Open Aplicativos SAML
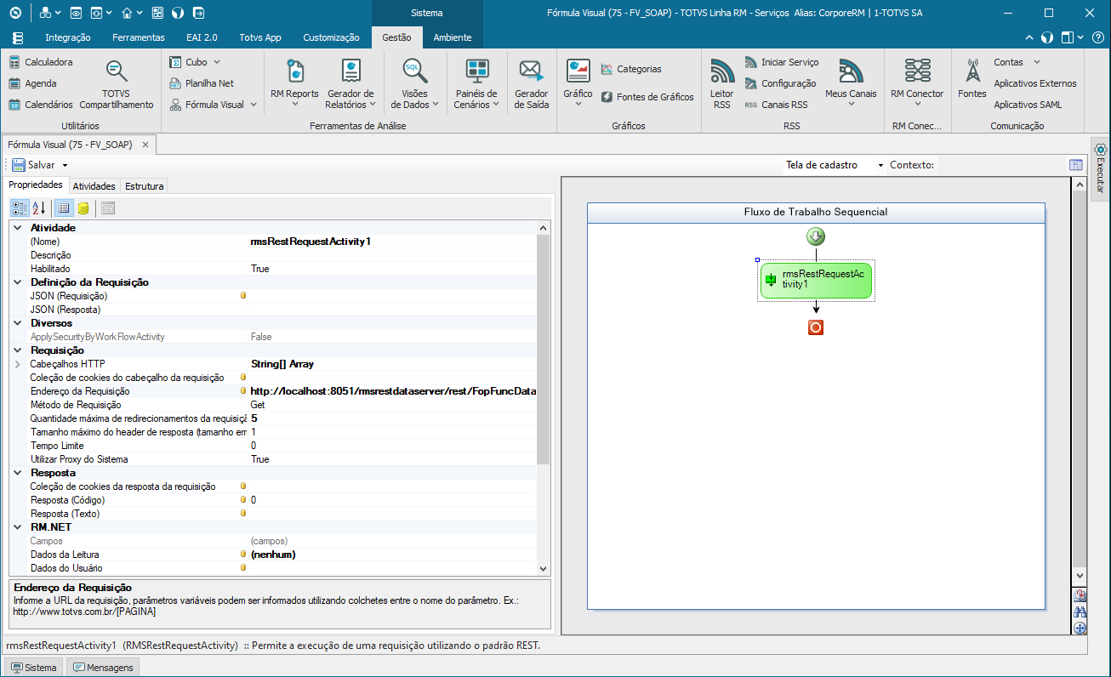Image resolution: width=1111 pixels, height=677 pixels. 1028,105
